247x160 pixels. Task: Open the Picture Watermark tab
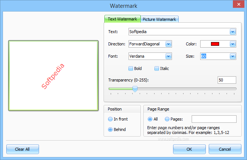[159, 19]
